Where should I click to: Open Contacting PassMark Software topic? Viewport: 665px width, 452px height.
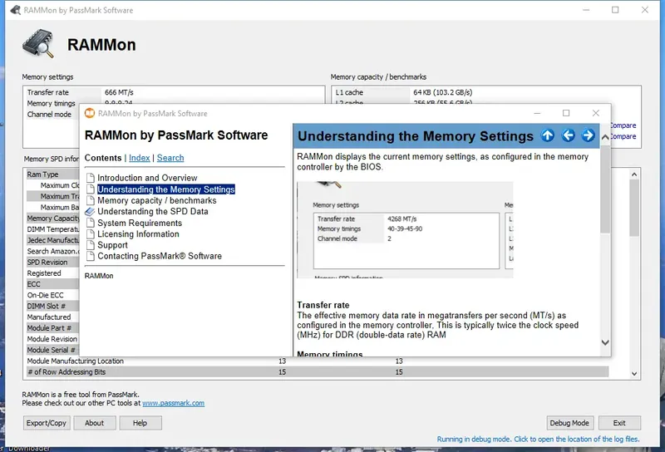click(x=160, y=256)
